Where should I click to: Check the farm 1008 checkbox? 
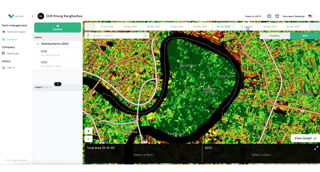(38, 62)
